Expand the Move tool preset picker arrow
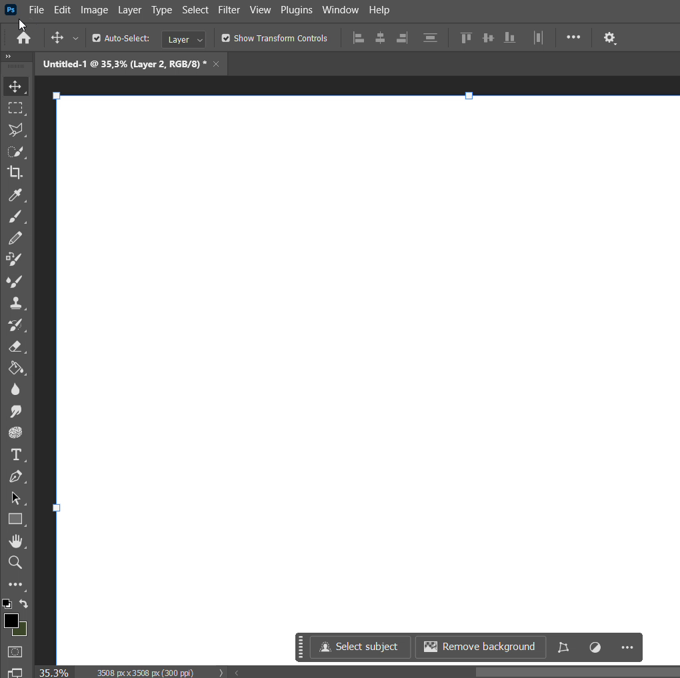Viewport: 680px width, 678px height. click(75, 39)
